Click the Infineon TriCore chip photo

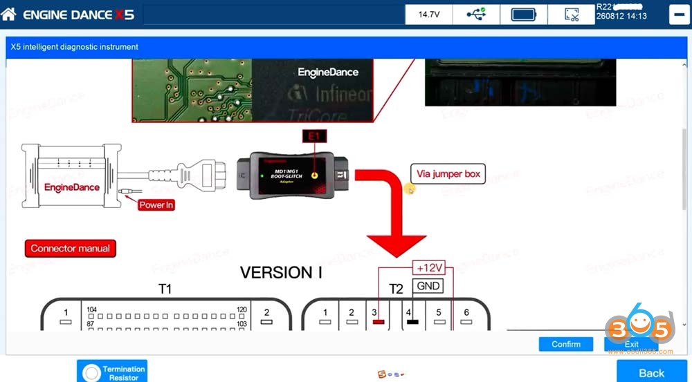click(x=253, y=90)
